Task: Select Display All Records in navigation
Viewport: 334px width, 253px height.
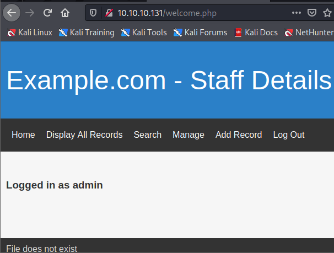Action: pos(84,135)
